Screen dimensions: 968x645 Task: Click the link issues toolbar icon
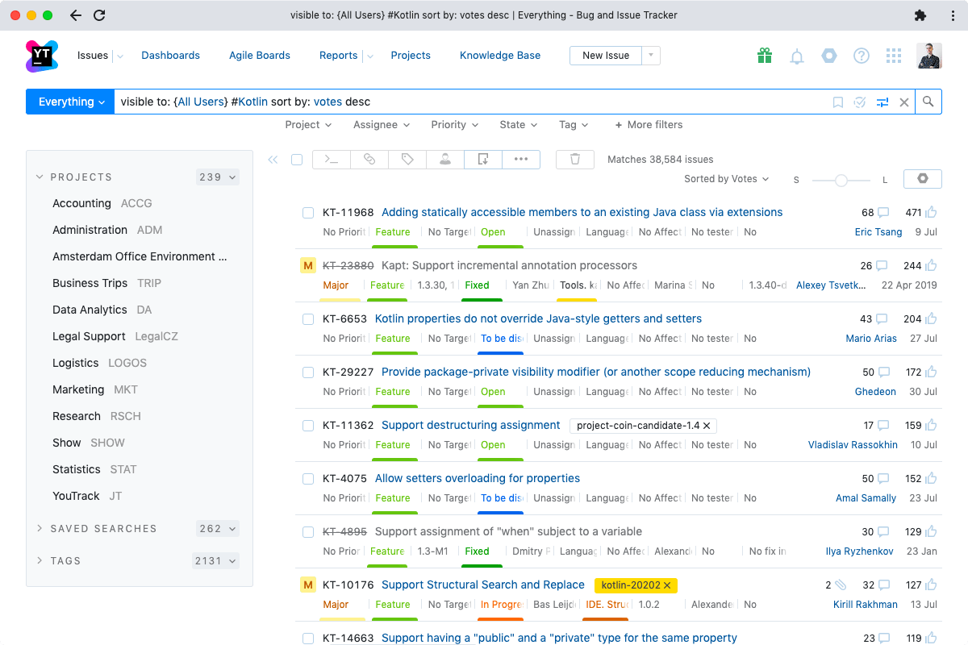[369, 160]
